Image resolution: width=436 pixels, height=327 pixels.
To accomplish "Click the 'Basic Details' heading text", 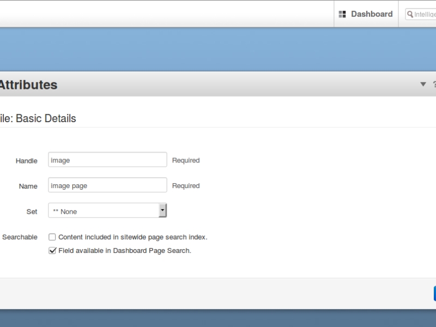I will click(x=46, y=118).
